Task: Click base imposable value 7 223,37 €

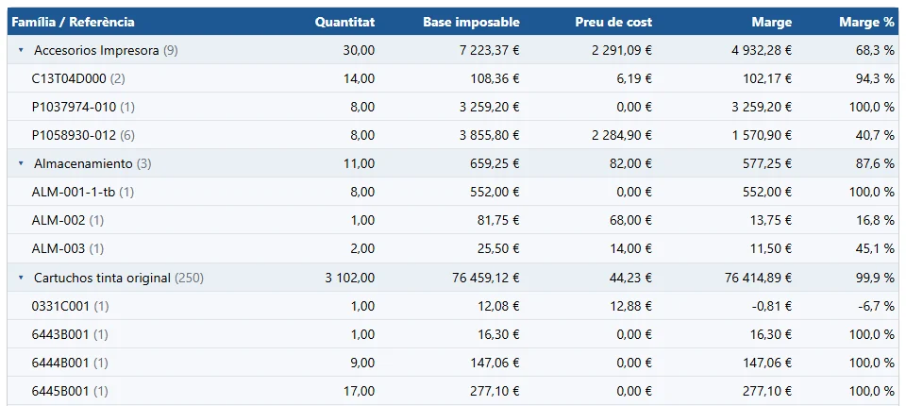Action: [490, 50]
